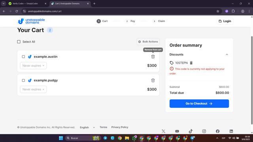Click the example.austin domain name
The image size is (253, 142).
coord(46,57)
